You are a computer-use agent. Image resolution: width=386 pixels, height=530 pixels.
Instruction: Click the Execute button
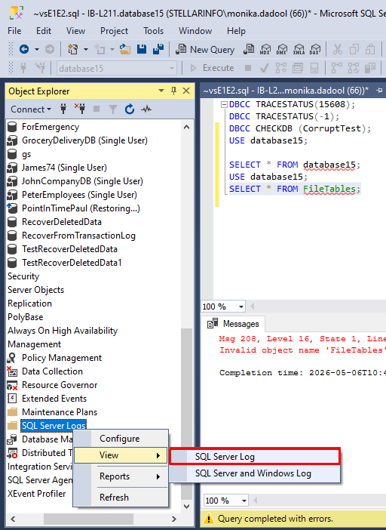tap(213, 68)
